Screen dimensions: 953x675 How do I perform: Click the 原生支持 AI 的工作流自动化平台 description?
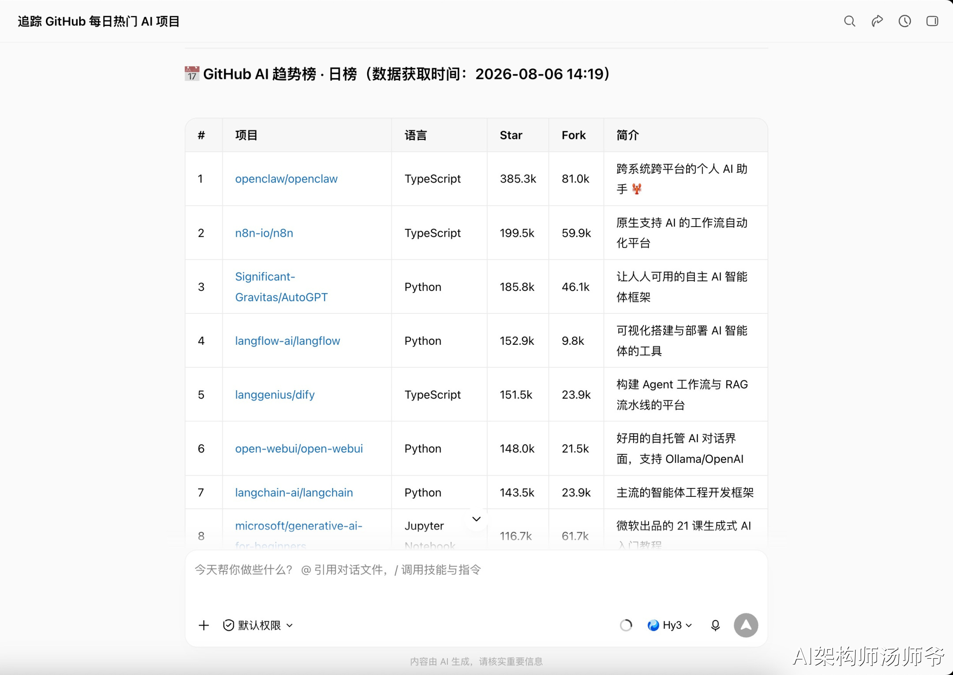click(682, 233)
